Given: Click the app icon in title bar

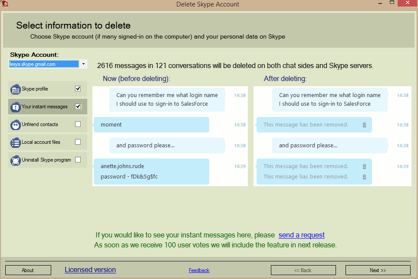Looking at the screenshot, I should pyautogui.click(x=4, y=4).
